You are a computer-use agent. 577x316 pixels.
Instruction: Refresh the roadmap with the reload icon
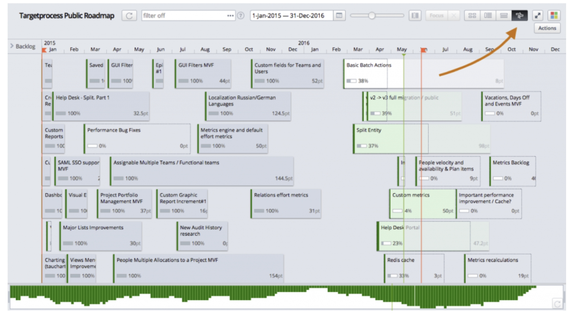point(130,16)
